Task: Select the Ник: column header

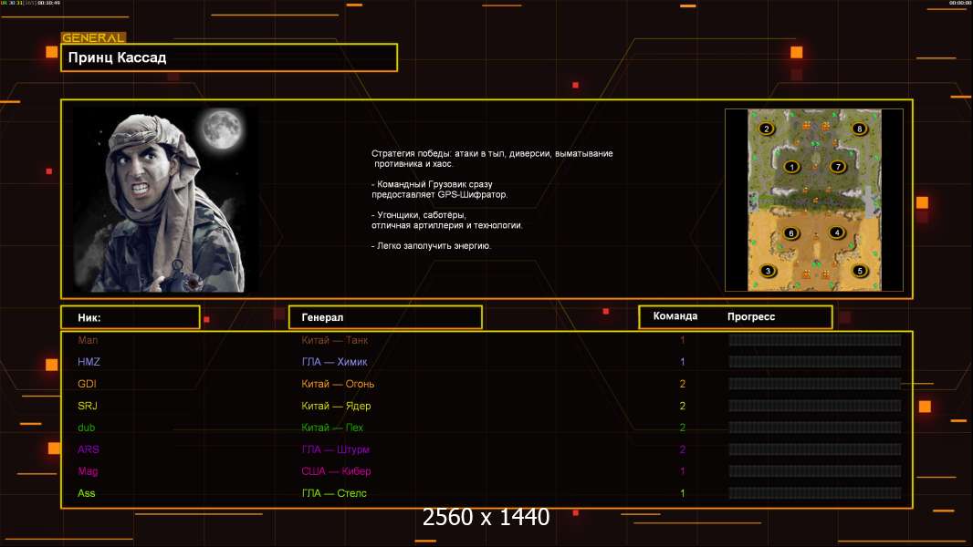Action: click(130, 317)
